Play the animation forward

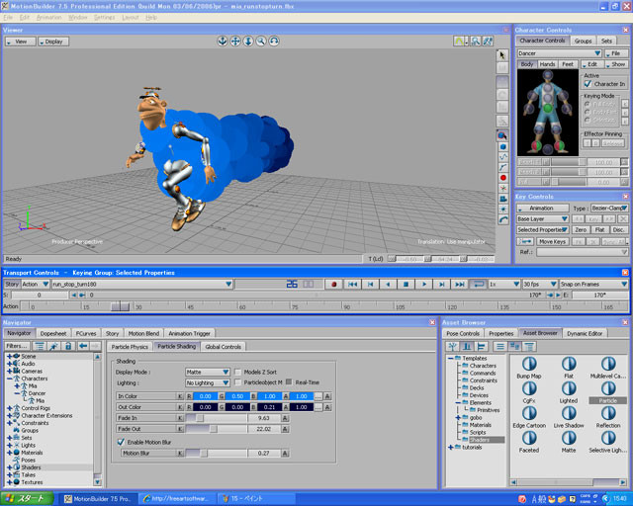click(424, 285)
